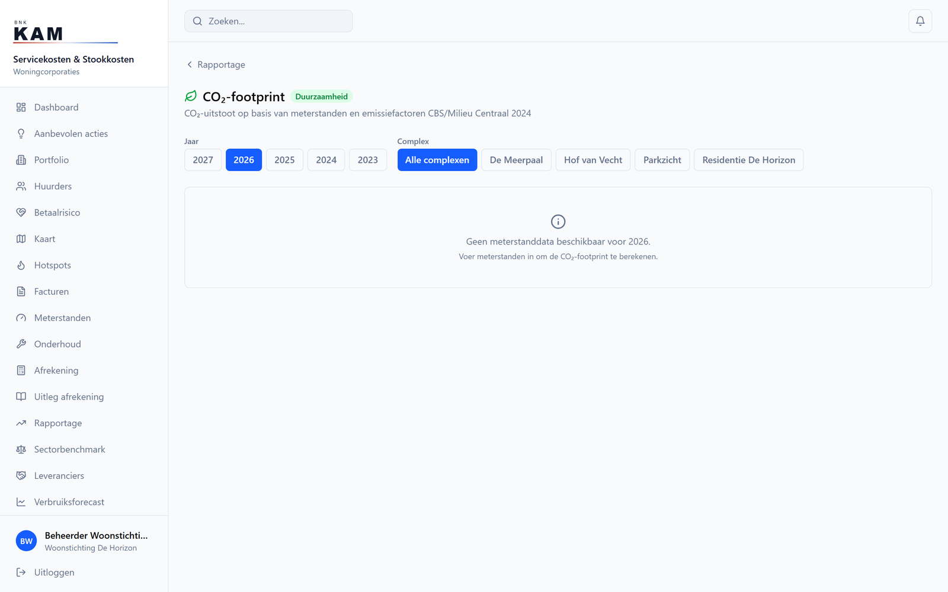The image size is (948, 592).
Task: Click the Leveranciers handshake icon
Action: tap(21, 476)
